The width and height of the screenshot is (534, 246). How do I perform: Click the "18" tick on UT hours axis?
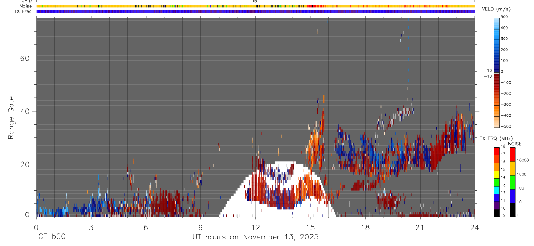click(365, 227)
